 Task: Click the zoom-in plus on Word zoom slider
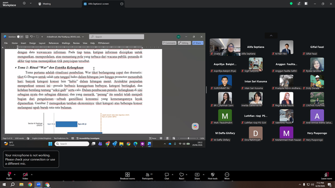tap(197, 138)
